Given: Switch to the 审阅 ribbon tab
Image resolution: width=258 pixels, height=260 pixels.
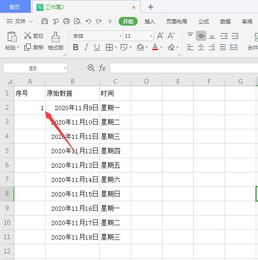Looking at the screenshot, I should click(247, 21).
